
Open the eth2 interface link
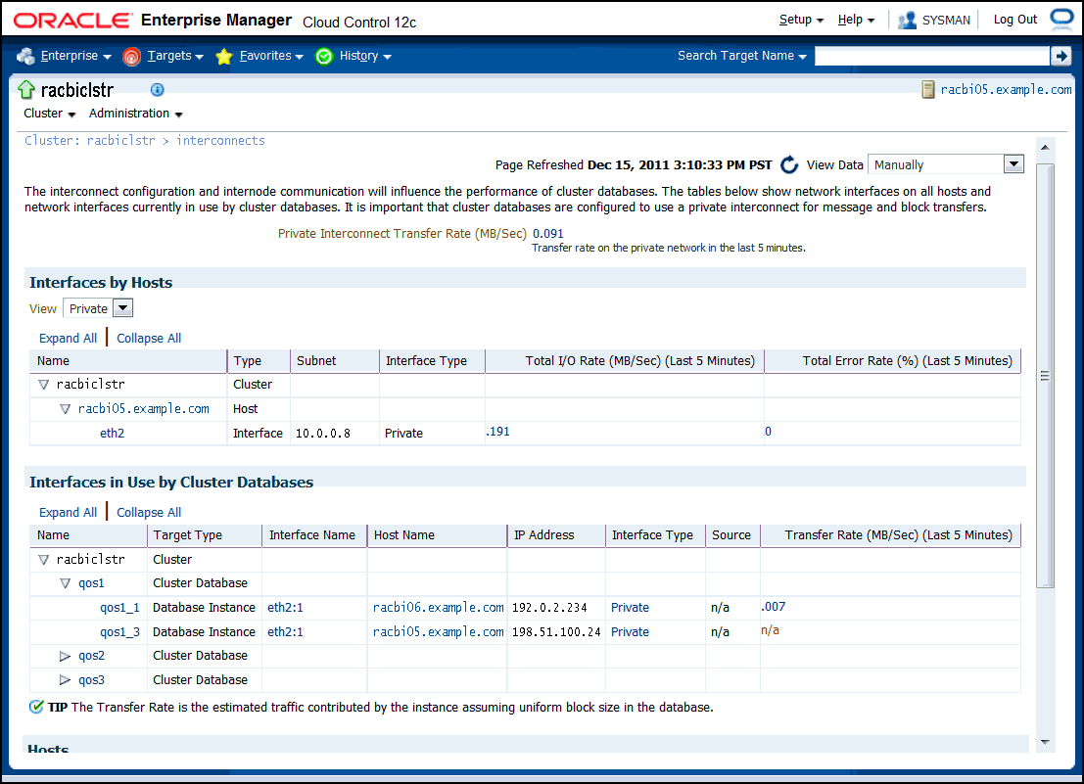pyautogui.click(x=112, y=434)
